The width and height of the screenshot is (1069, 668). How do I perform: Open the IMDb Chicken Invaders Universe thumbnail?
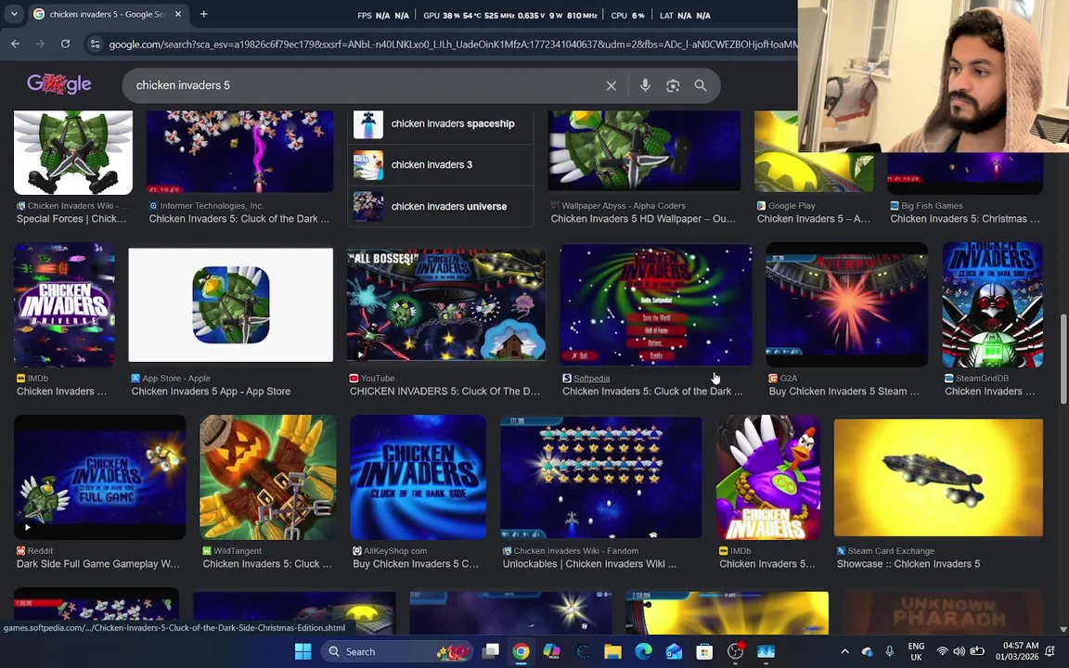(x=65, y=304)
